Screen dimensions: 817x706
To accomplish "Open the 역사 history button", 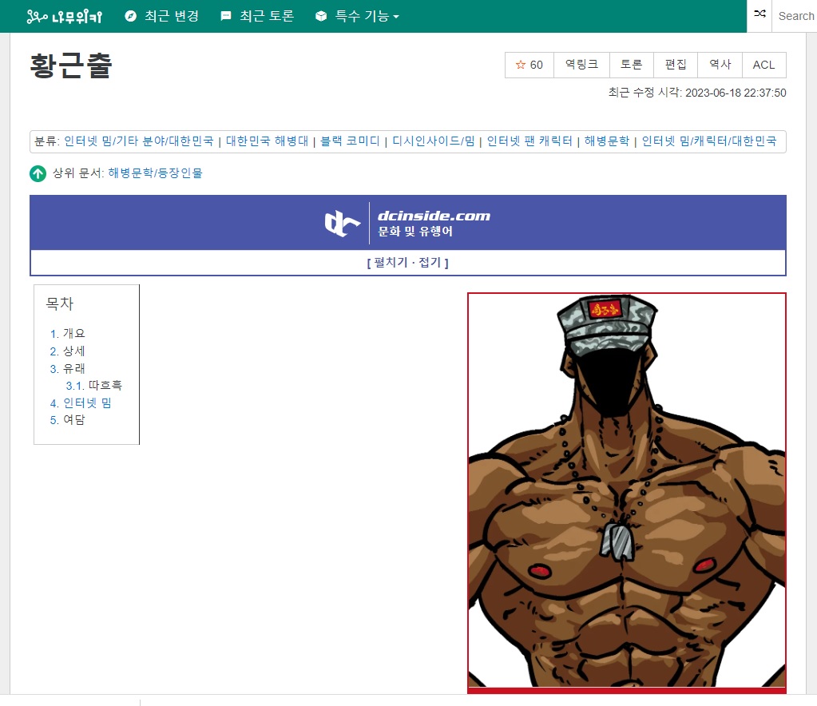I will [720, 65].
